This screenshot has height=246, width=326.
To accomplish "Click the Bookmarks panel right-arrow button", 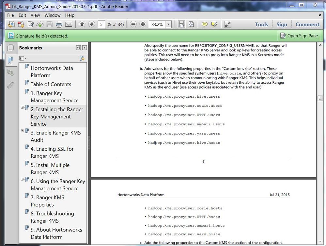I will coord(85,48).
